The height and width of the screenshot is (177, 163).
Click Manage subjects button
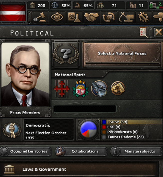tap(136, 151)
